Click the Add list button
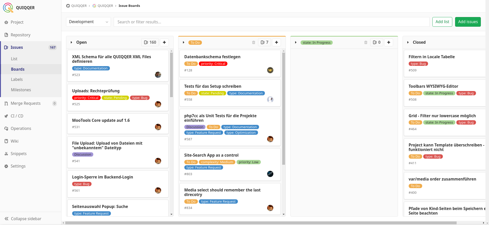Viewport: 489px width, 225px height. (x=442, y=22)
